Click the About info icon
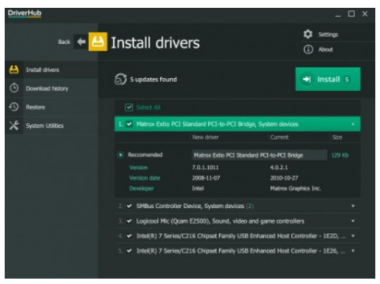The image size is (380, 284). coord(308,50)
